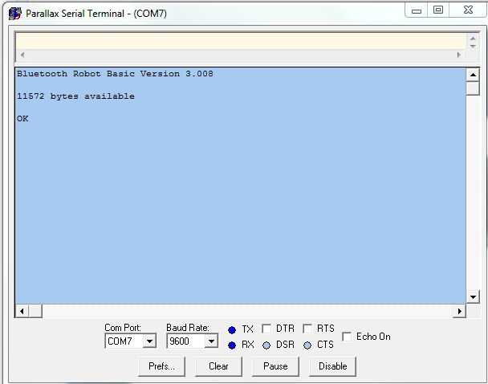488x384 pixels.
Task: Open the Com Port dropdown arrow
Action: [x=149, y=341]
